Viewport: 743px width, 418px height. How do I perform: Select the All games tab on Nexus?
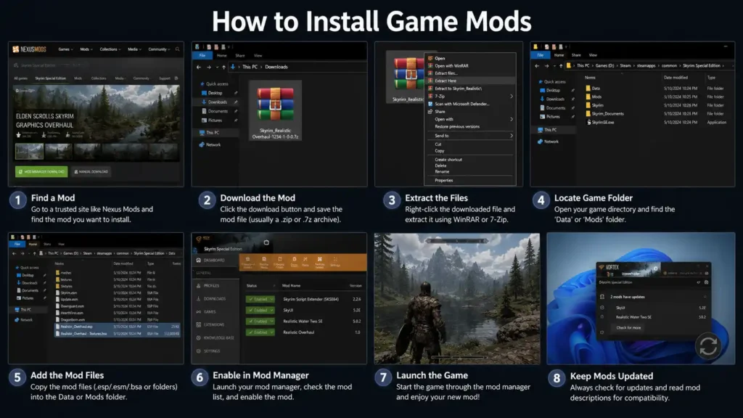(20, 78)
